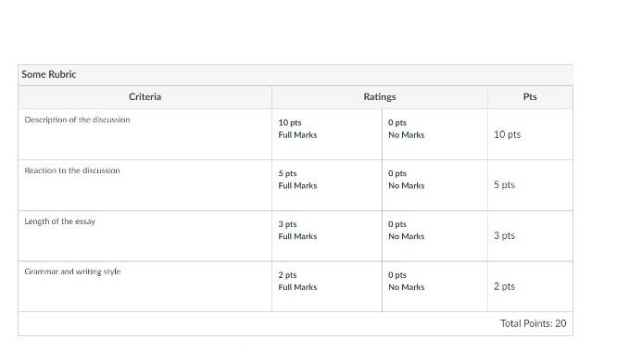The height and width of the screenshot is (352, 629).
Task: Open the Grammar and writing style criterion
Action: 72,271
